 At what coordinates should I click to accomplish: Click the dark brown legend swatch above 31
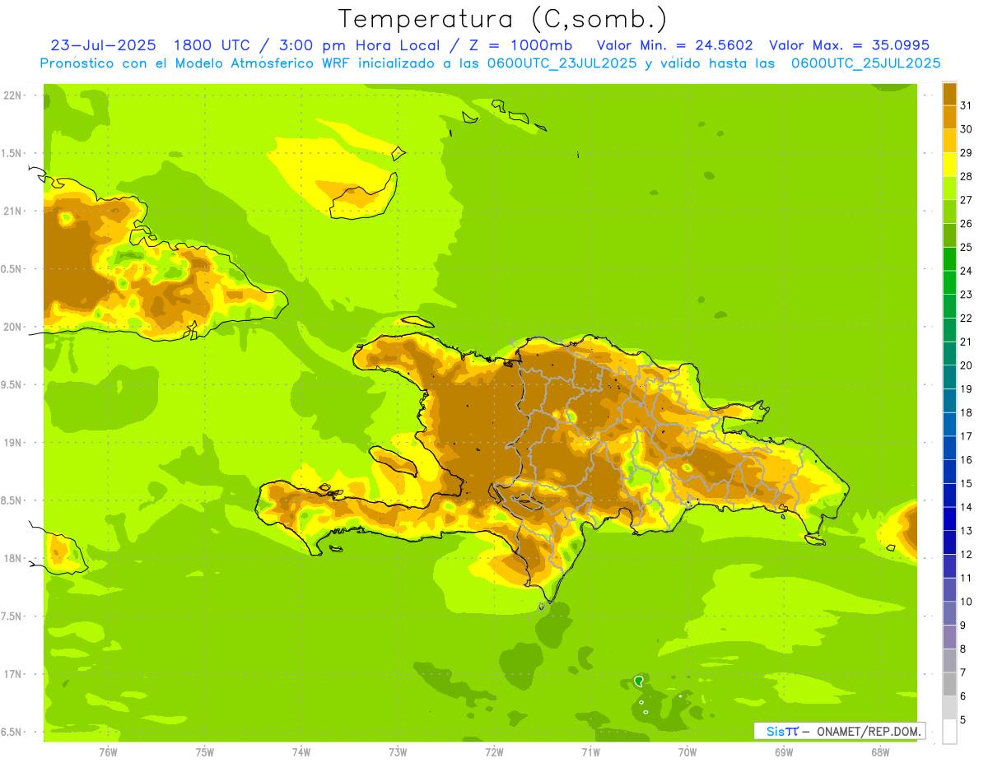pos(949,94)
